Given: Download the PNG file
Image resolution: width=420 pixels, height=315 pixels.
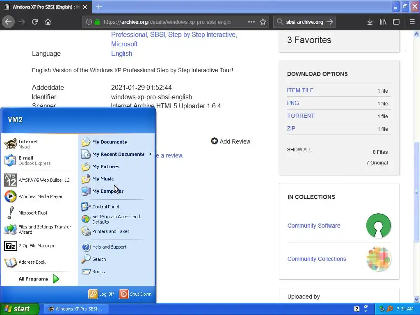Looking at the screenshot, I should click(x=293, y=103).
